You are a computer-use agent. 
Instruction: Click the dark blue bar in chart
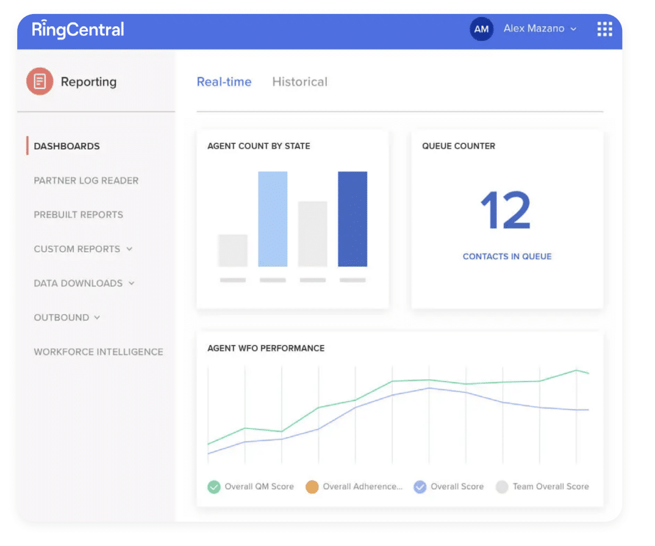(353, 219)
